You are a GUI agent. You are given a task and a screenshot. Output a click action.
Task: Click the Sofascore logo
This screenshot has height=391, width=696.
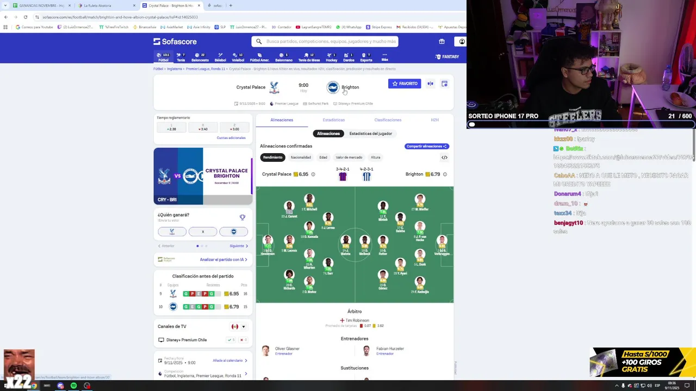click(175, 41)
